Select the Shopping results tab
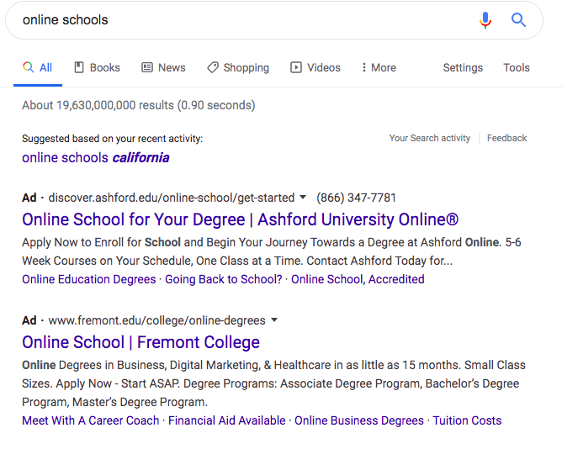562x449 pixels. click(x=238, y=67)
